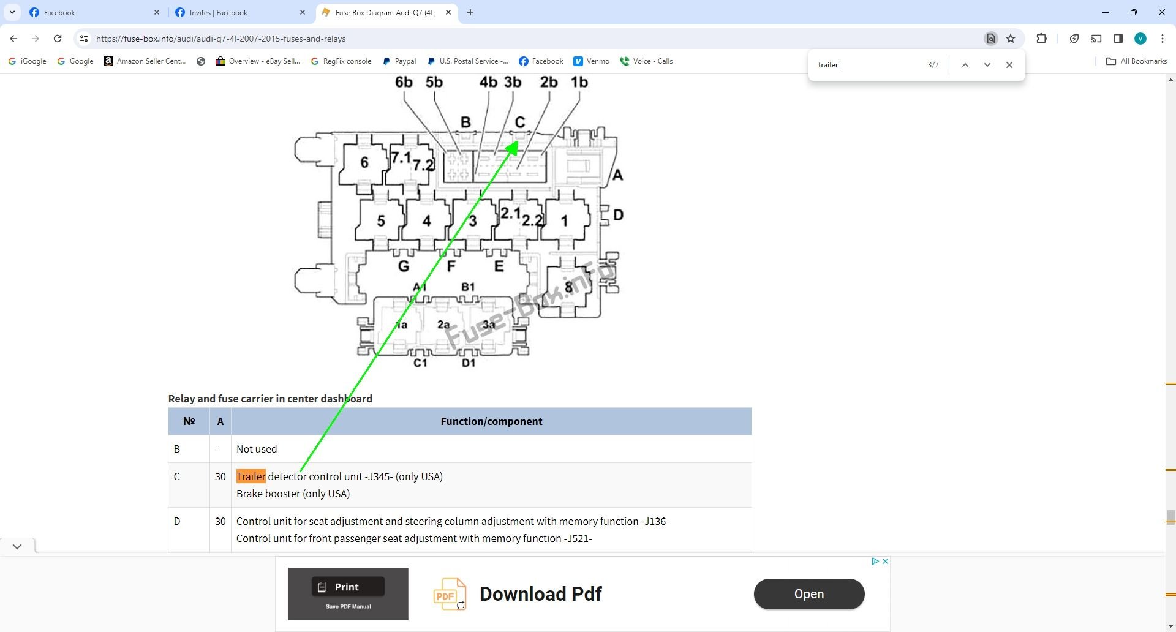This screenshot has width=1176, height=632.
Task: Jump to the next find result
Action: point(987,65)
